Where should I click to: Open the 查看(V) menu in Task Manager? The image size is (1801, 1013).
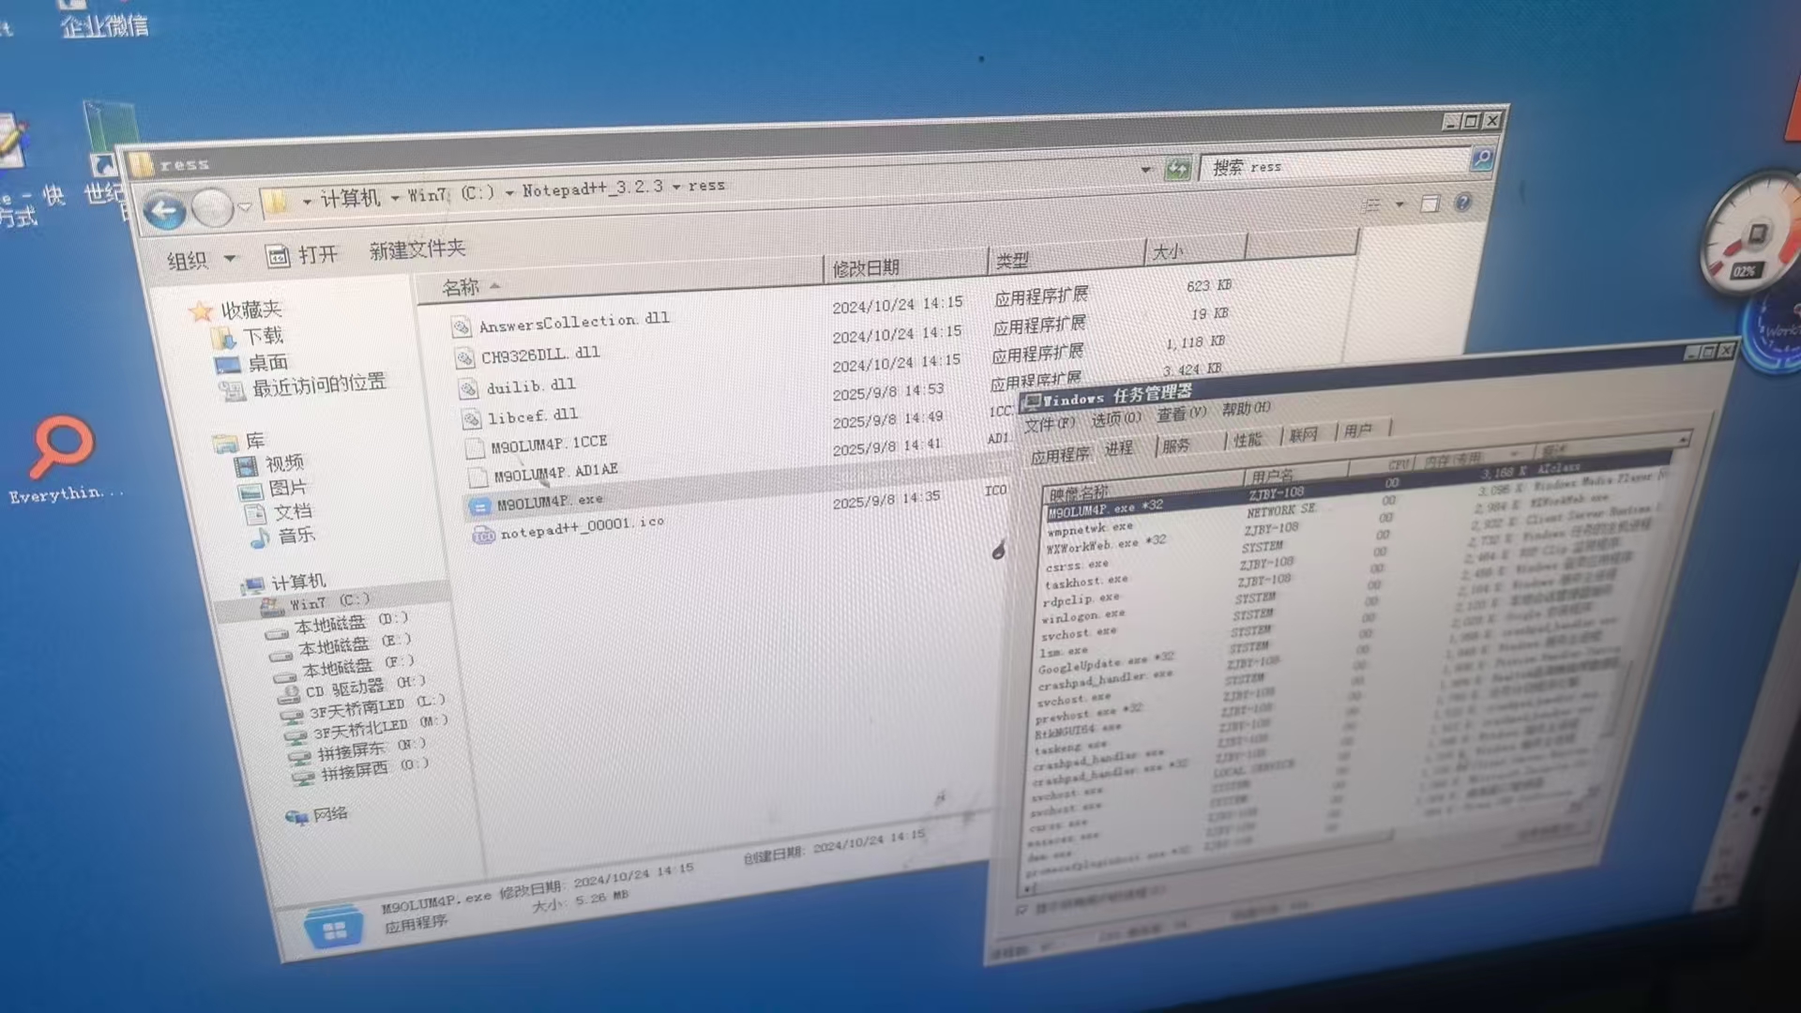[x=1180, y=414]
